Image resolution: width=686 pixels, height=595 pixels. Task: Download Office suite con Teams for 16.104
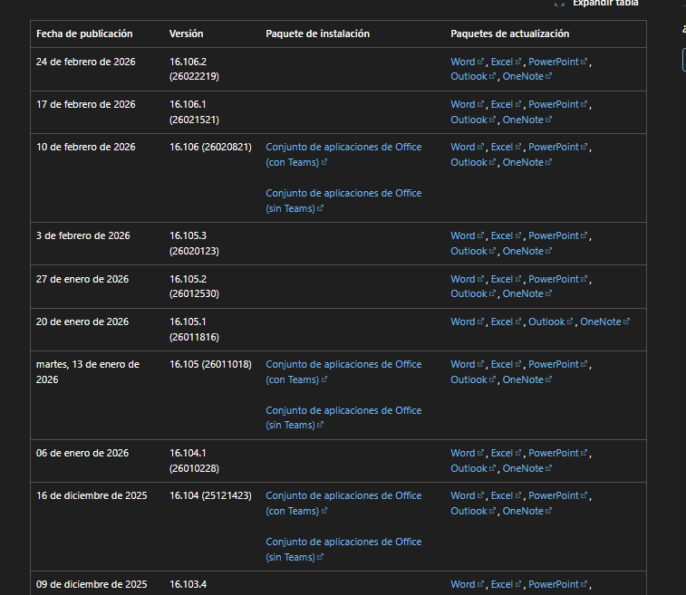pos(343,504)
